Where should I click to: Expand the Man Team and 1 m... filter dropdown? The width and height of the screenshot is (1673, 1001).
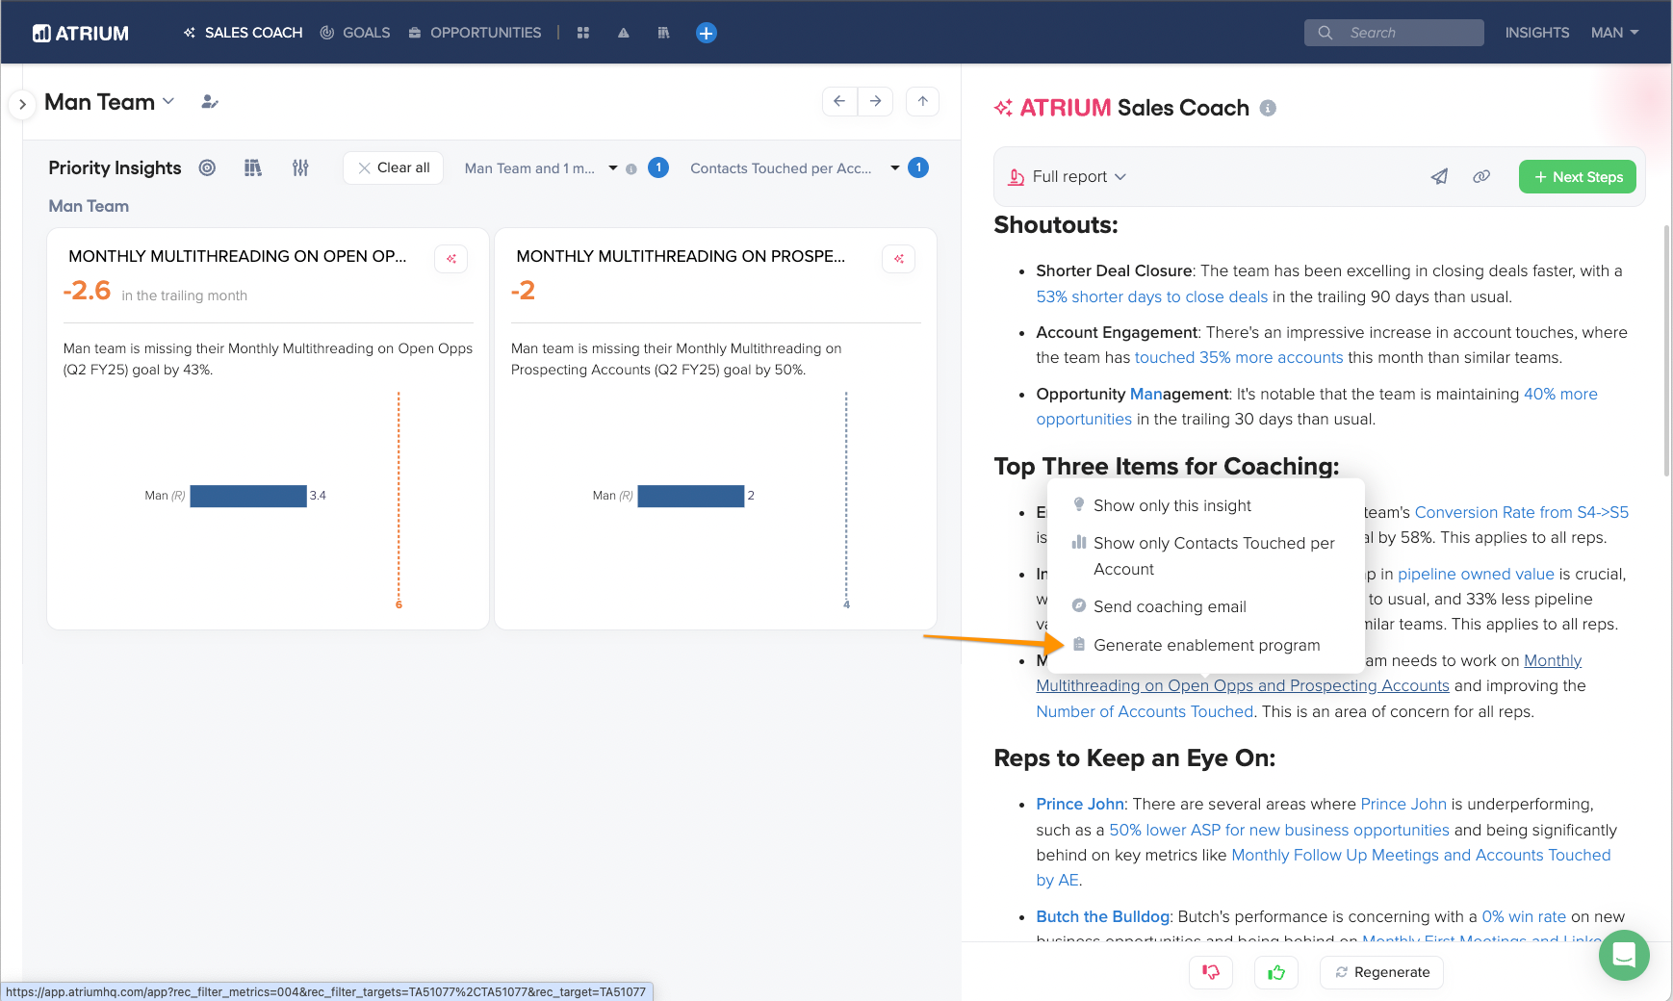[540, 168]
